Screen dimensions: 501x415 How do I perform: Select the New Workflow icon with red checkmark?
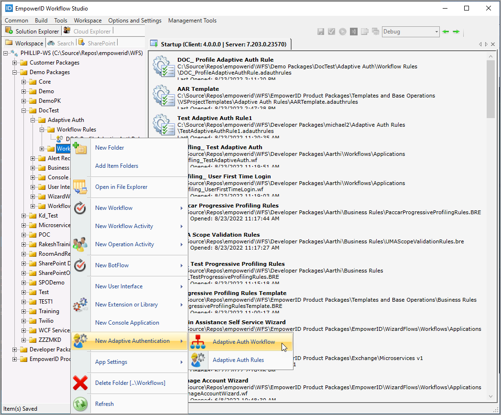click(80, 208)
